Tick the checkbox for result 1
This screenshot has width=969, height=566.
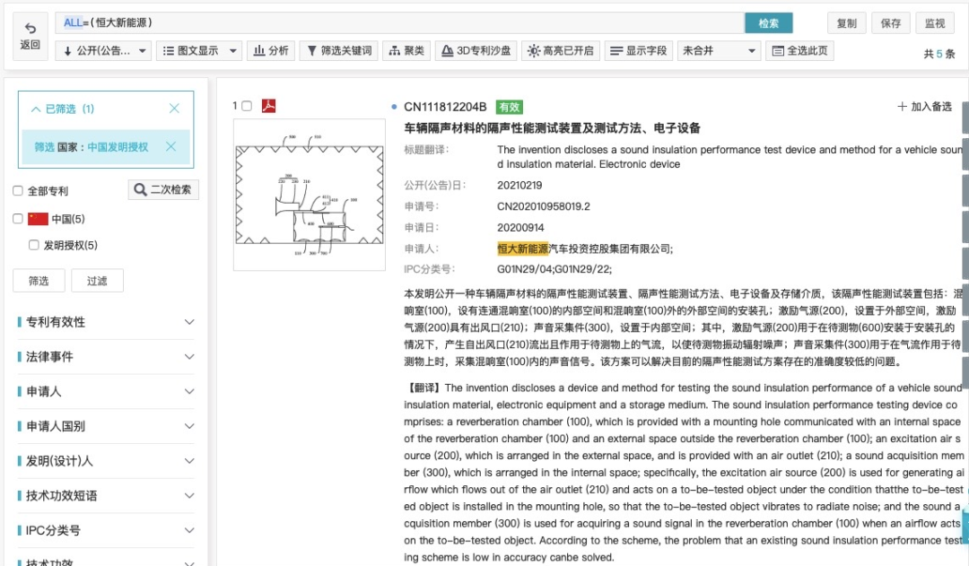click(x=247, y=106)
